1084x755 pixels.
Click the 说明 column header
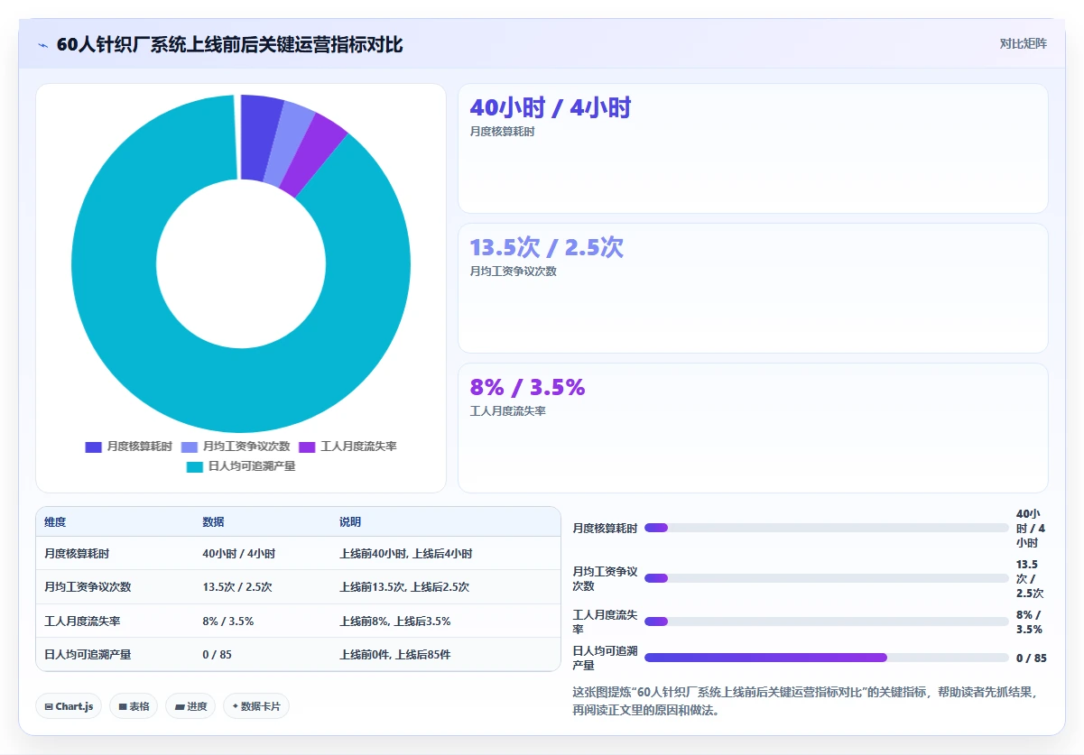click(x=350, y=522)
